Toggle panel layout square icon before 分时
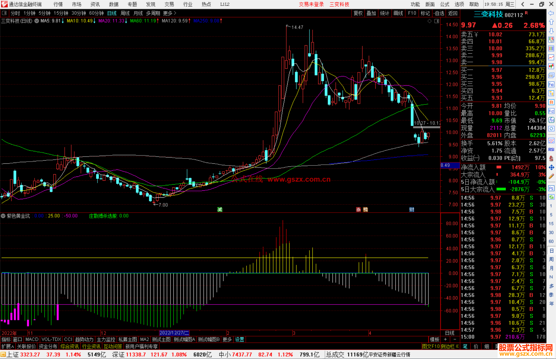Screen dimensions: 556x359 (4, 13)
